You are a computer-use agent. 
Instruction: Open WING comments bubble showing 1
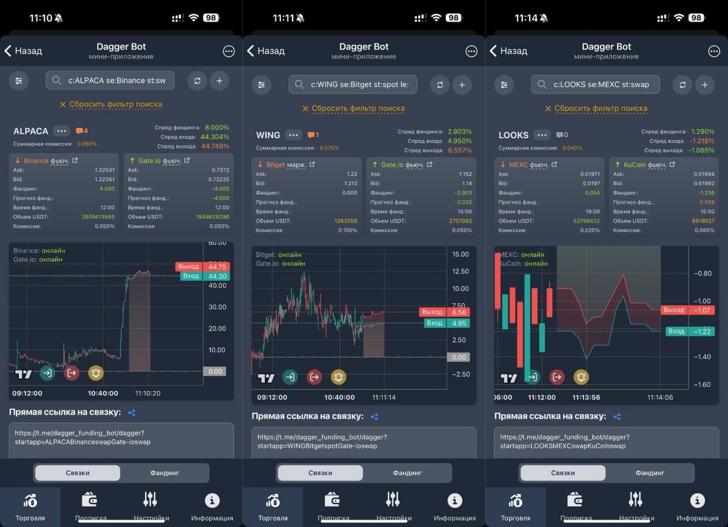point(313,135)
